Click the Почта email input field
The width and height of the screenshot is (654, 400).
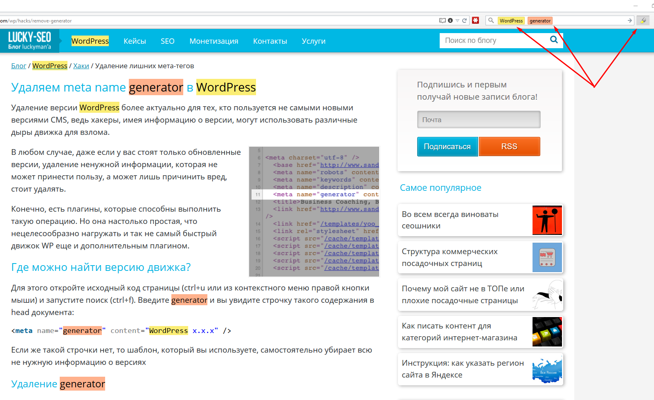[x=479, y=120]
